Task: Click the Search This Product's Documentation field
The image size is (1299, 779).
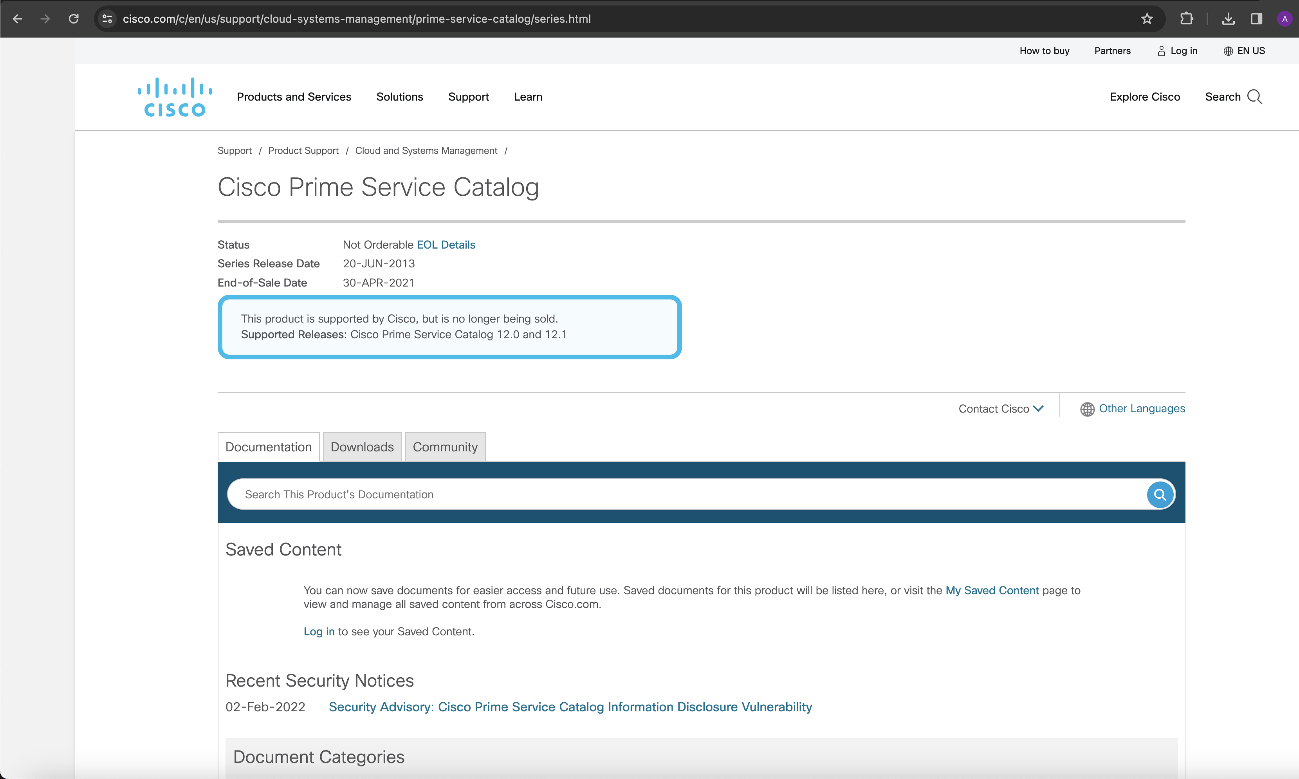Action: [x=682, y=494]
